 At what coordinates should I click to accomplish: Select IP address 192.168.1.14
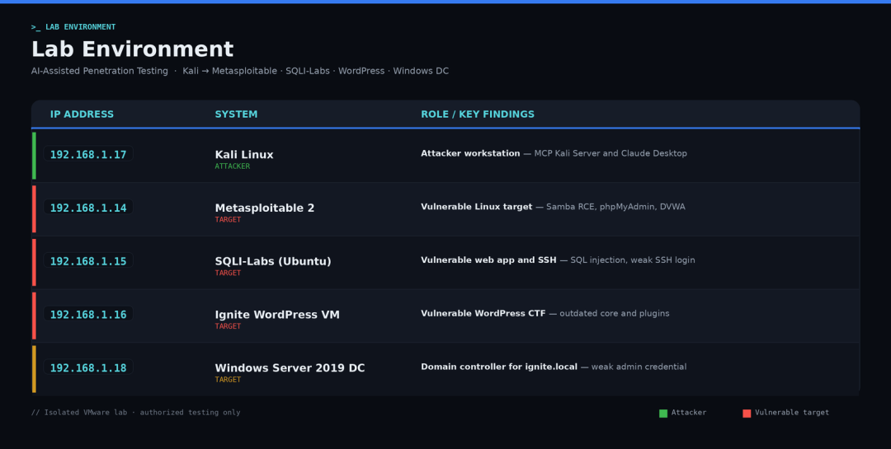point(88,207)
